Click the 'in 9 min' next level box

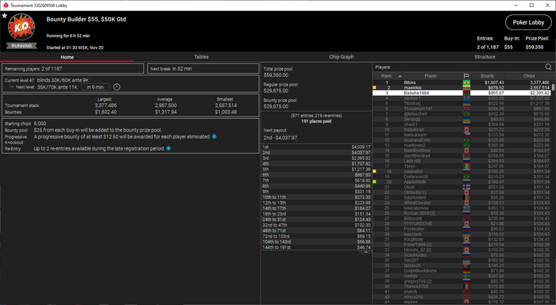coord(95,87)
